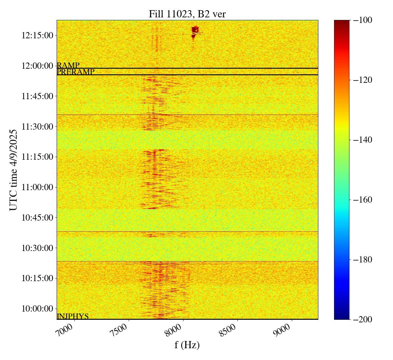Click the 'UTC time 4/9/2025' y-axis label
The width and height of the screenshot is (393, 360).
[13, 170]
